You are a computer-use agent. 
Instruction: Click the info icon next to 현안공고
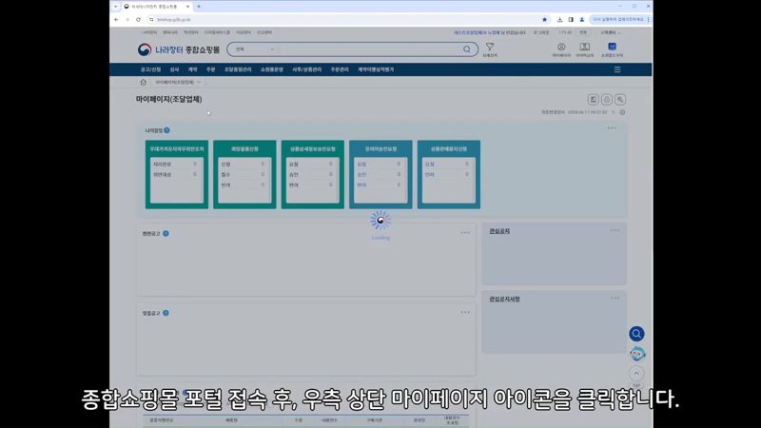click(x=166, y=233)
